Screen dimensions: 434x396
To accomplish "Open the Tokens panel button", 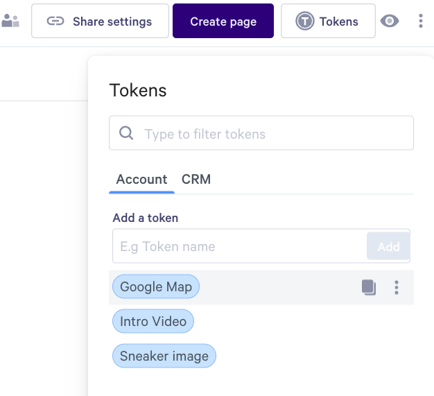I will coord(328,21).
